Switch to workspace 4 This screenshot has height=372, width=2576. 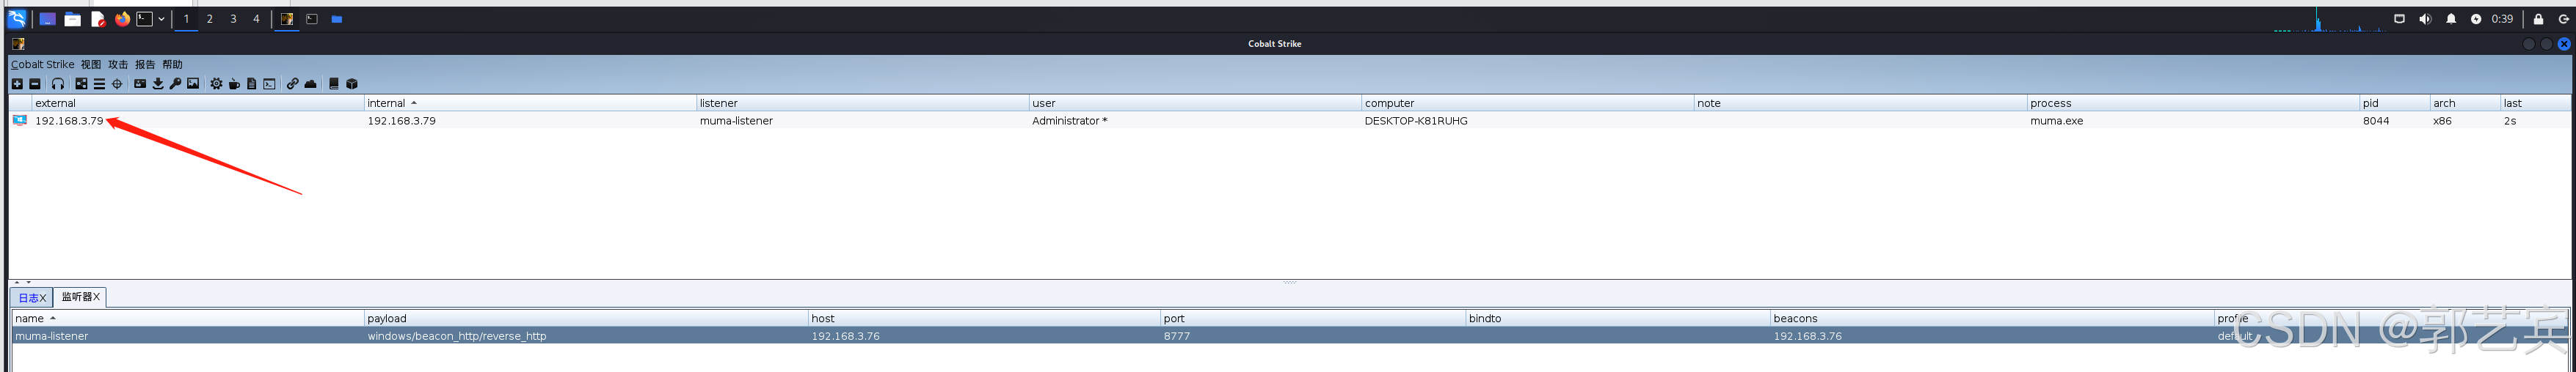pos(256,19)
